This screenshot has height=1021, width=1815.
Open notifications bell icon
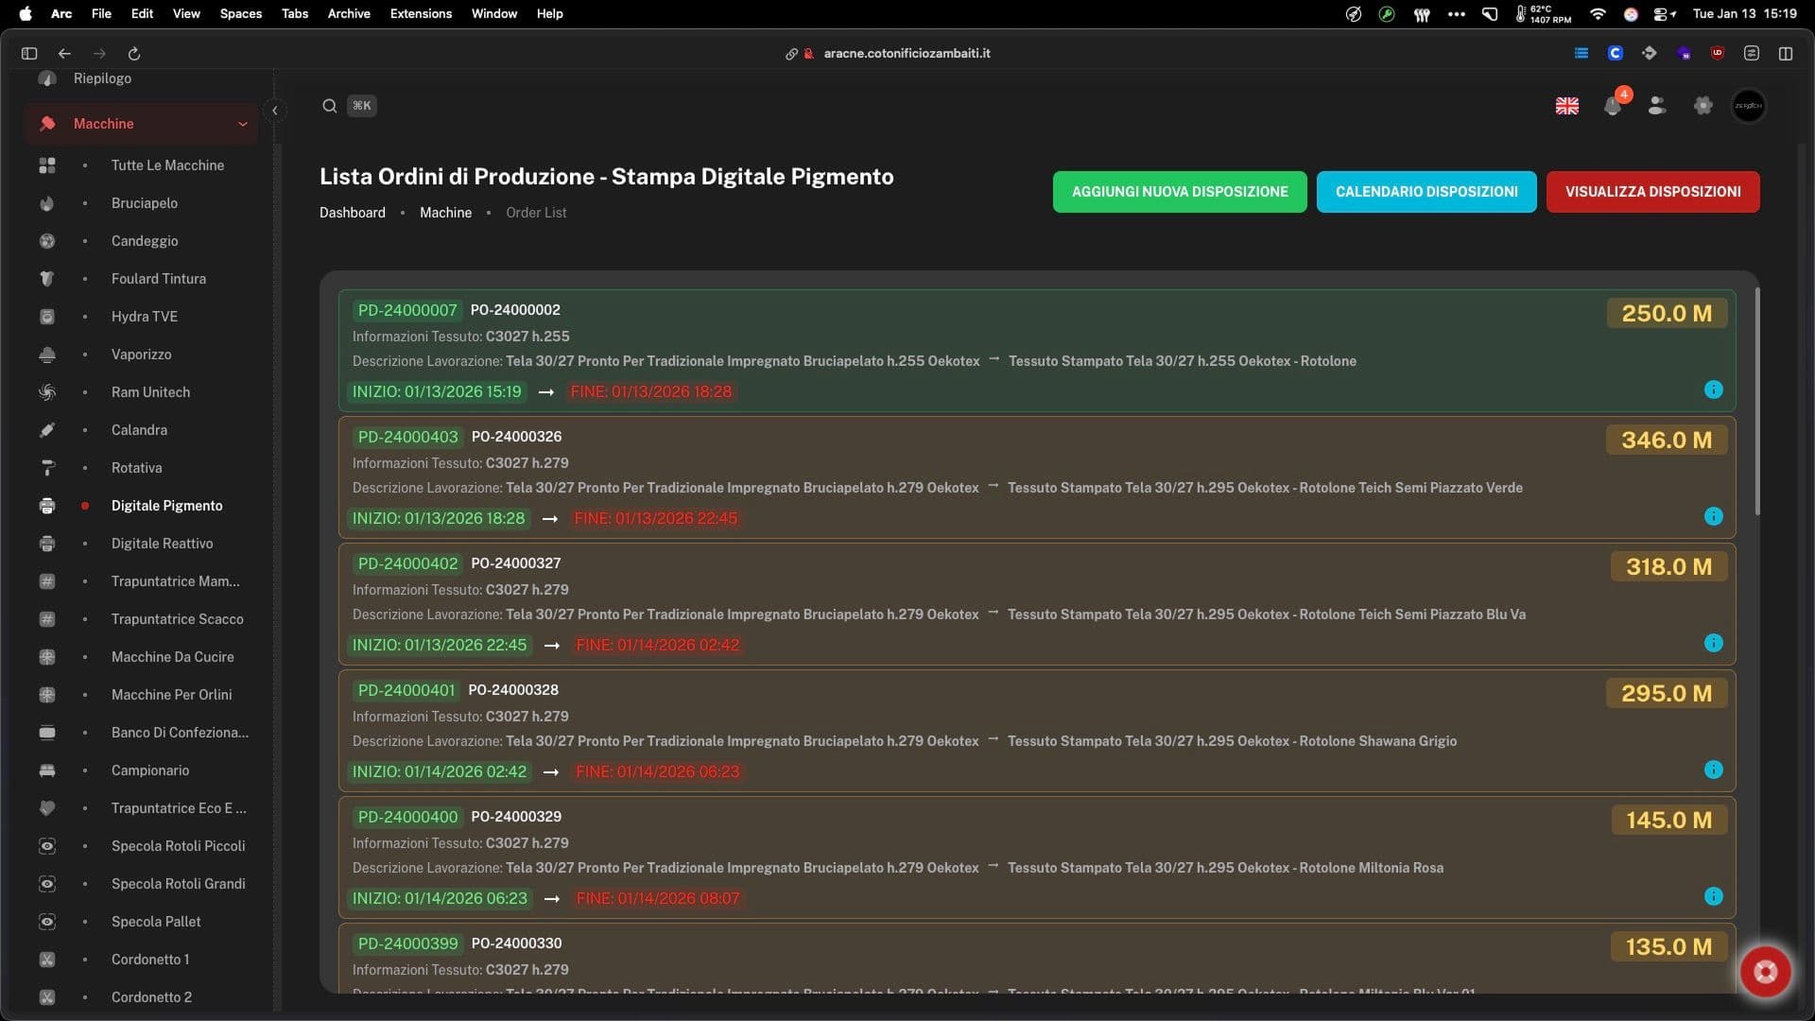pyautogui.click(x=1613, y=106)
